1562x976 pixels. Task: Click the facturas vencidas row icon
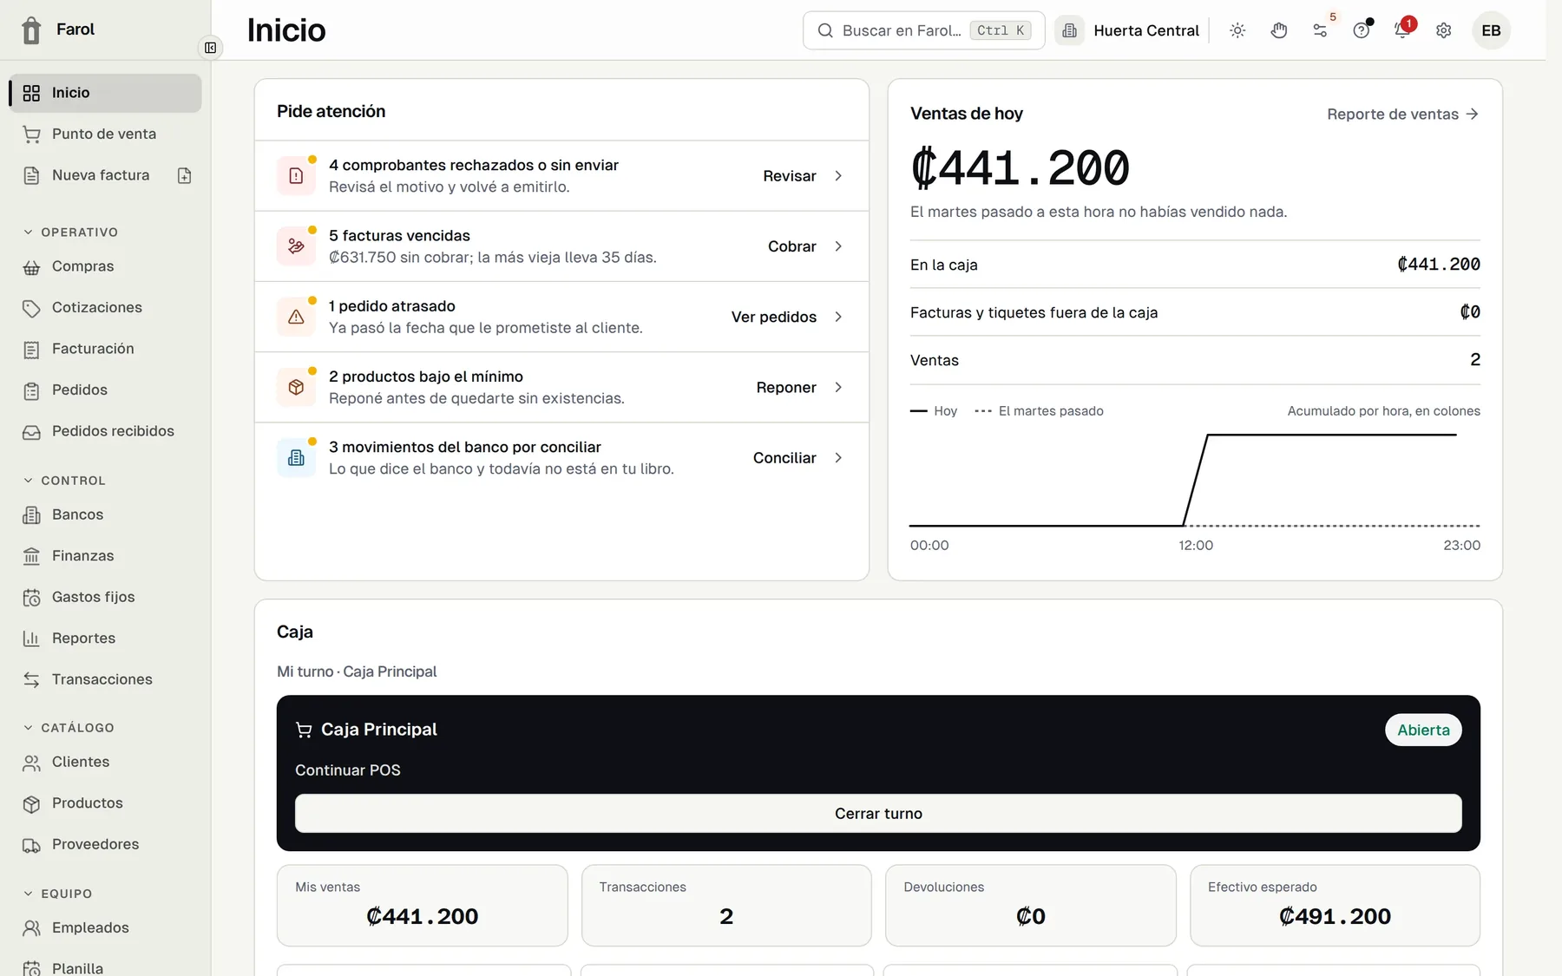(296, 246)
